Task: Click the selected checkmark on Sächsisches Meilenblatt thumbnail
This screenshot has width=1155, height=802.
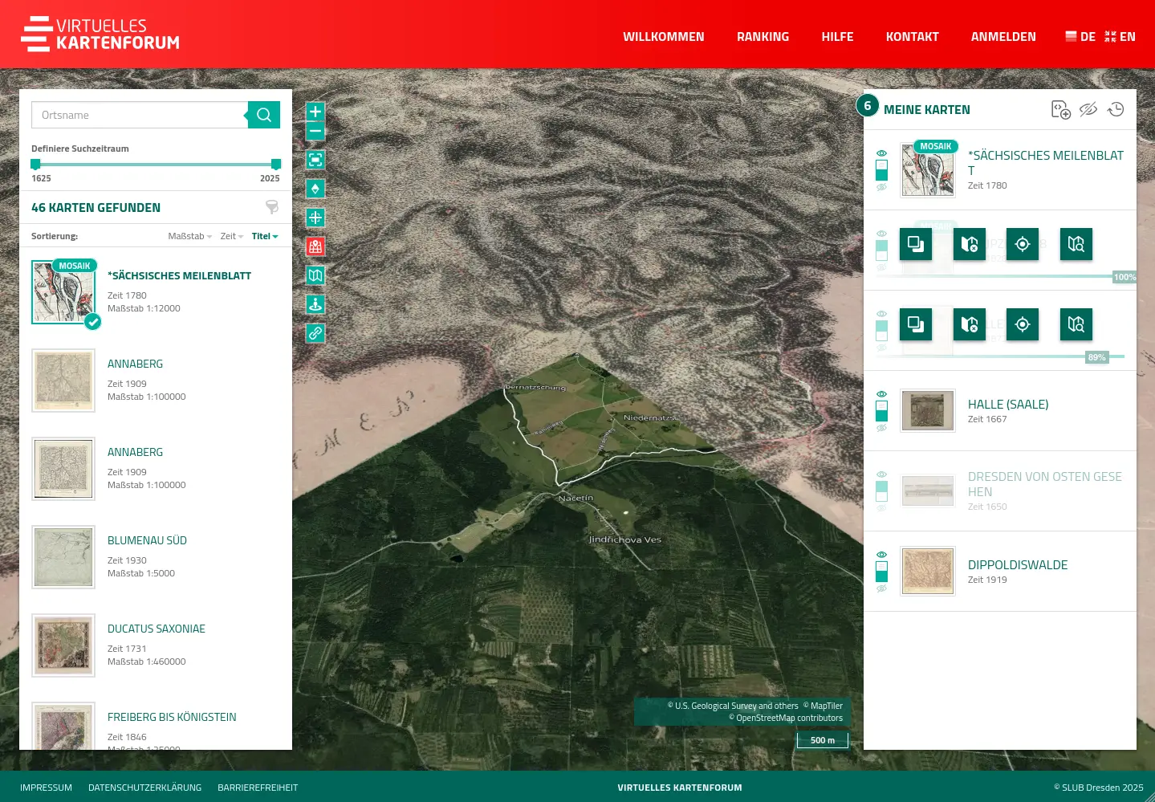Action: [93, 322]
